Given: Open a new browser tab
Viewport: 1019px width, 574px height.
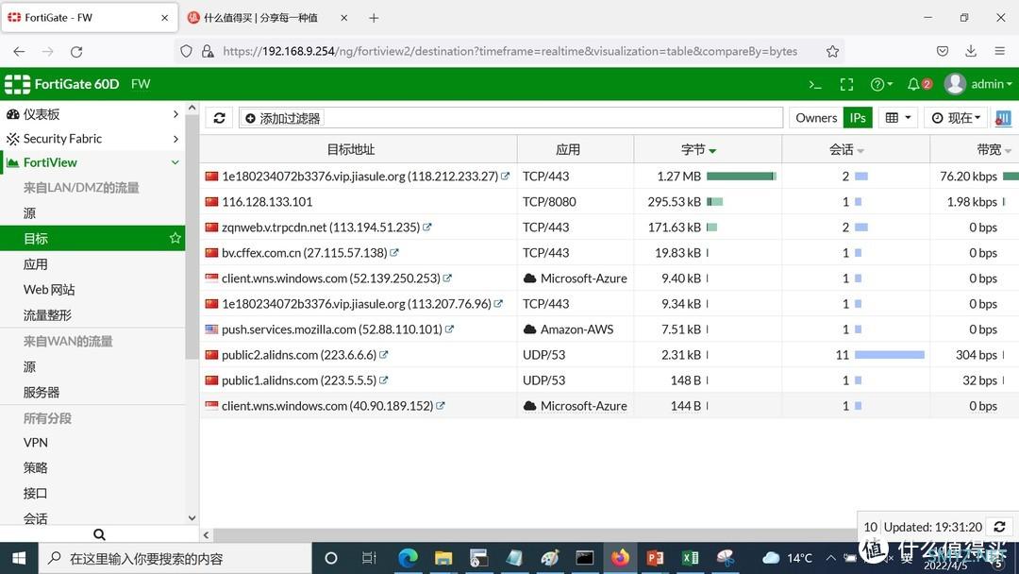Looking at the screenshot, I should (x=374, y=18).
